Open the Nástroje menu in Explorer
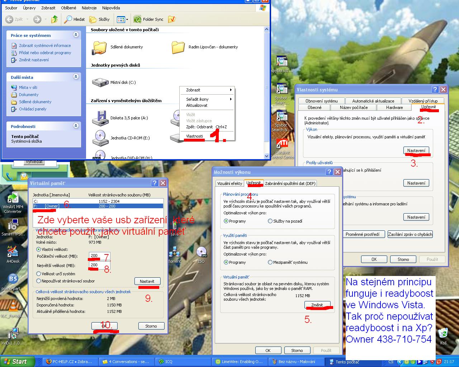The image size is (459, 367). coord(89,8)
